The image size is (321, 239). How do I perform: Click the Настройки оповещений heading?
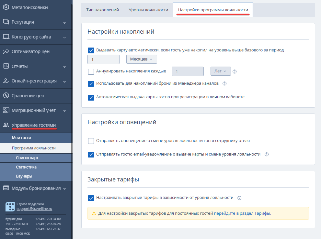pyautogui.click(x=122, y=122)
